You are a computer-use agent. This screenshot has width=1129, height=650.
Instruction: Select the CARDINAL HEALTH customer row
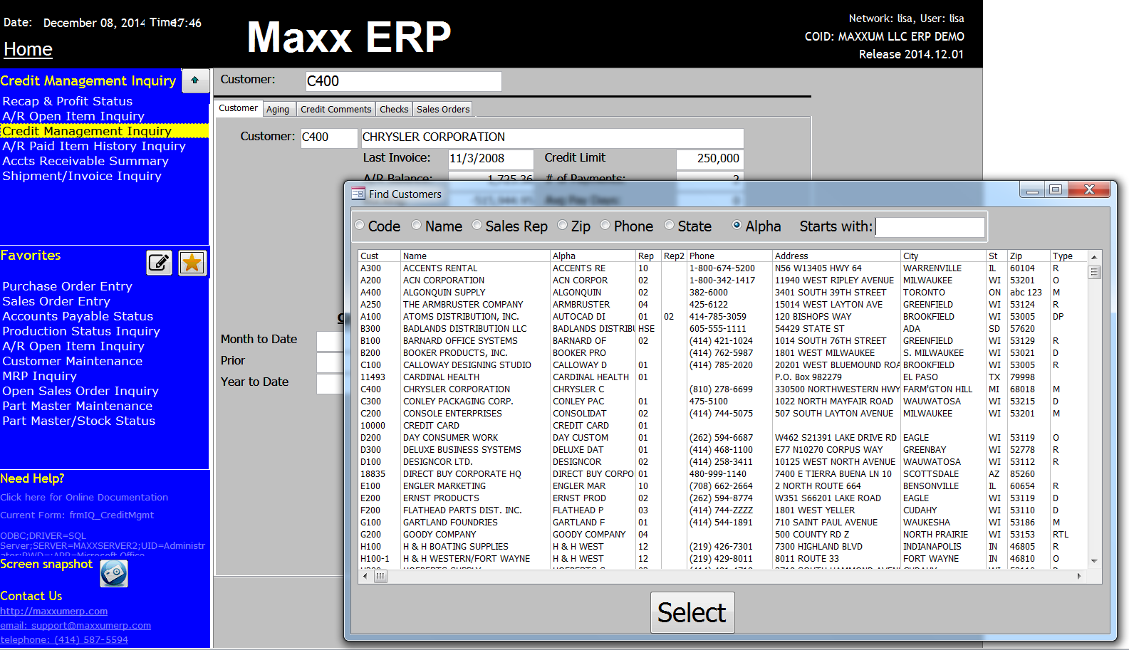(x=723, y=377)
